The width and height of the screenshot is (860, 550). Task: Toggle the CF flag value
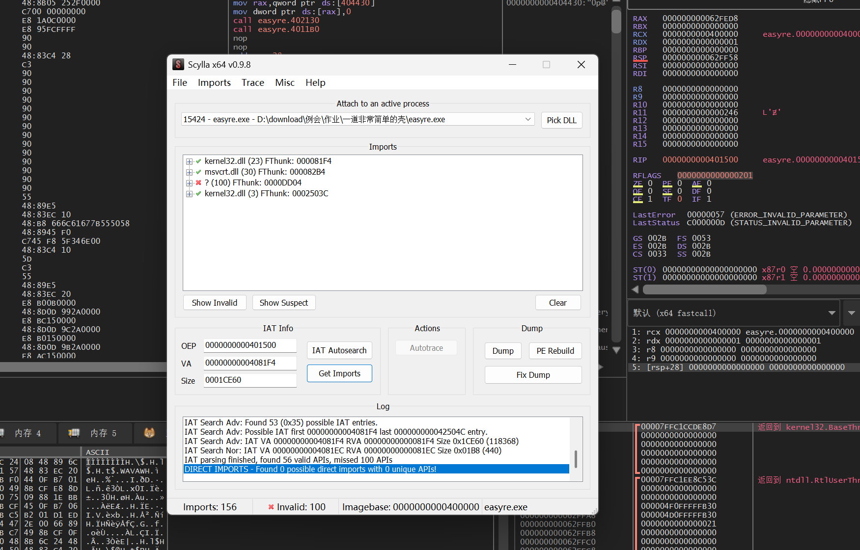click(x=650, y=199)
